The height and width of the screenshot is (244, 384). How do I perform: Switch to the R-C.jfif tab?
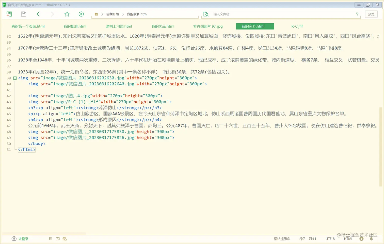(x=297, y=26)
